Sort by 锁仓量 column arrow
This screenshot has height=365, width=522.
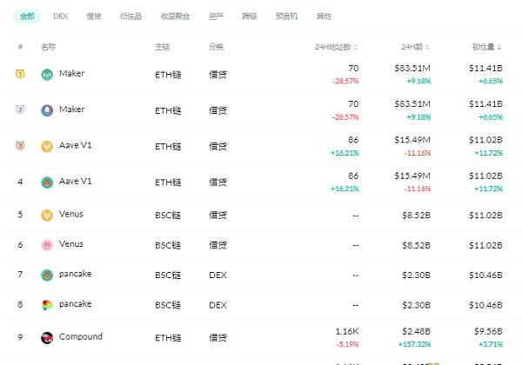[499, 47]
